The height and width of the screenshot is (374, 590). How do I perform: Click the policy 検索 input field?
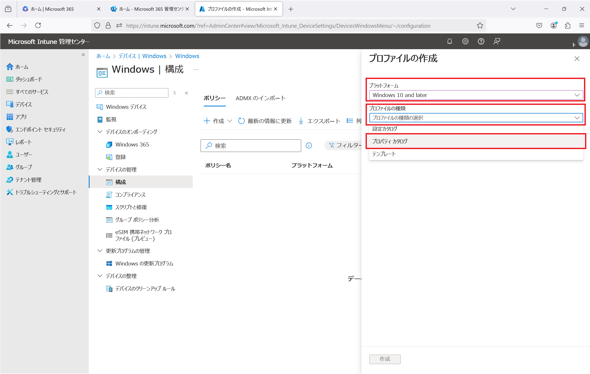251,146
